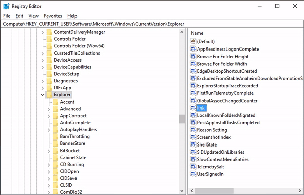This screenshot has height=195, width=304.
Task: Click the ScreenshotIndex value icon
Action: click(193, 137)
